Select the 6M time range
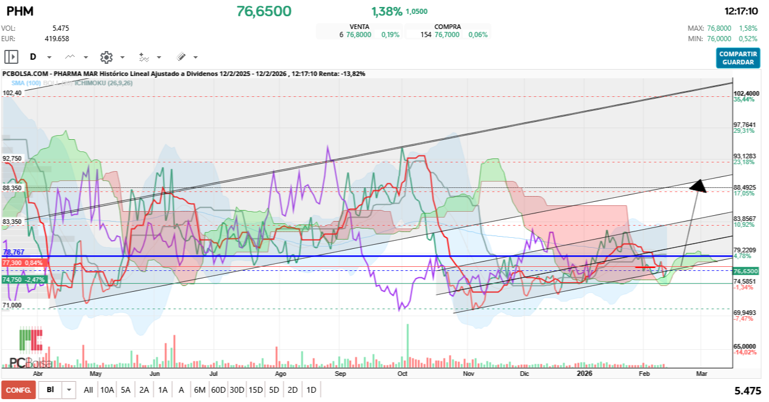Viewport: 769px width, 402px height. (x=200, y=390)
